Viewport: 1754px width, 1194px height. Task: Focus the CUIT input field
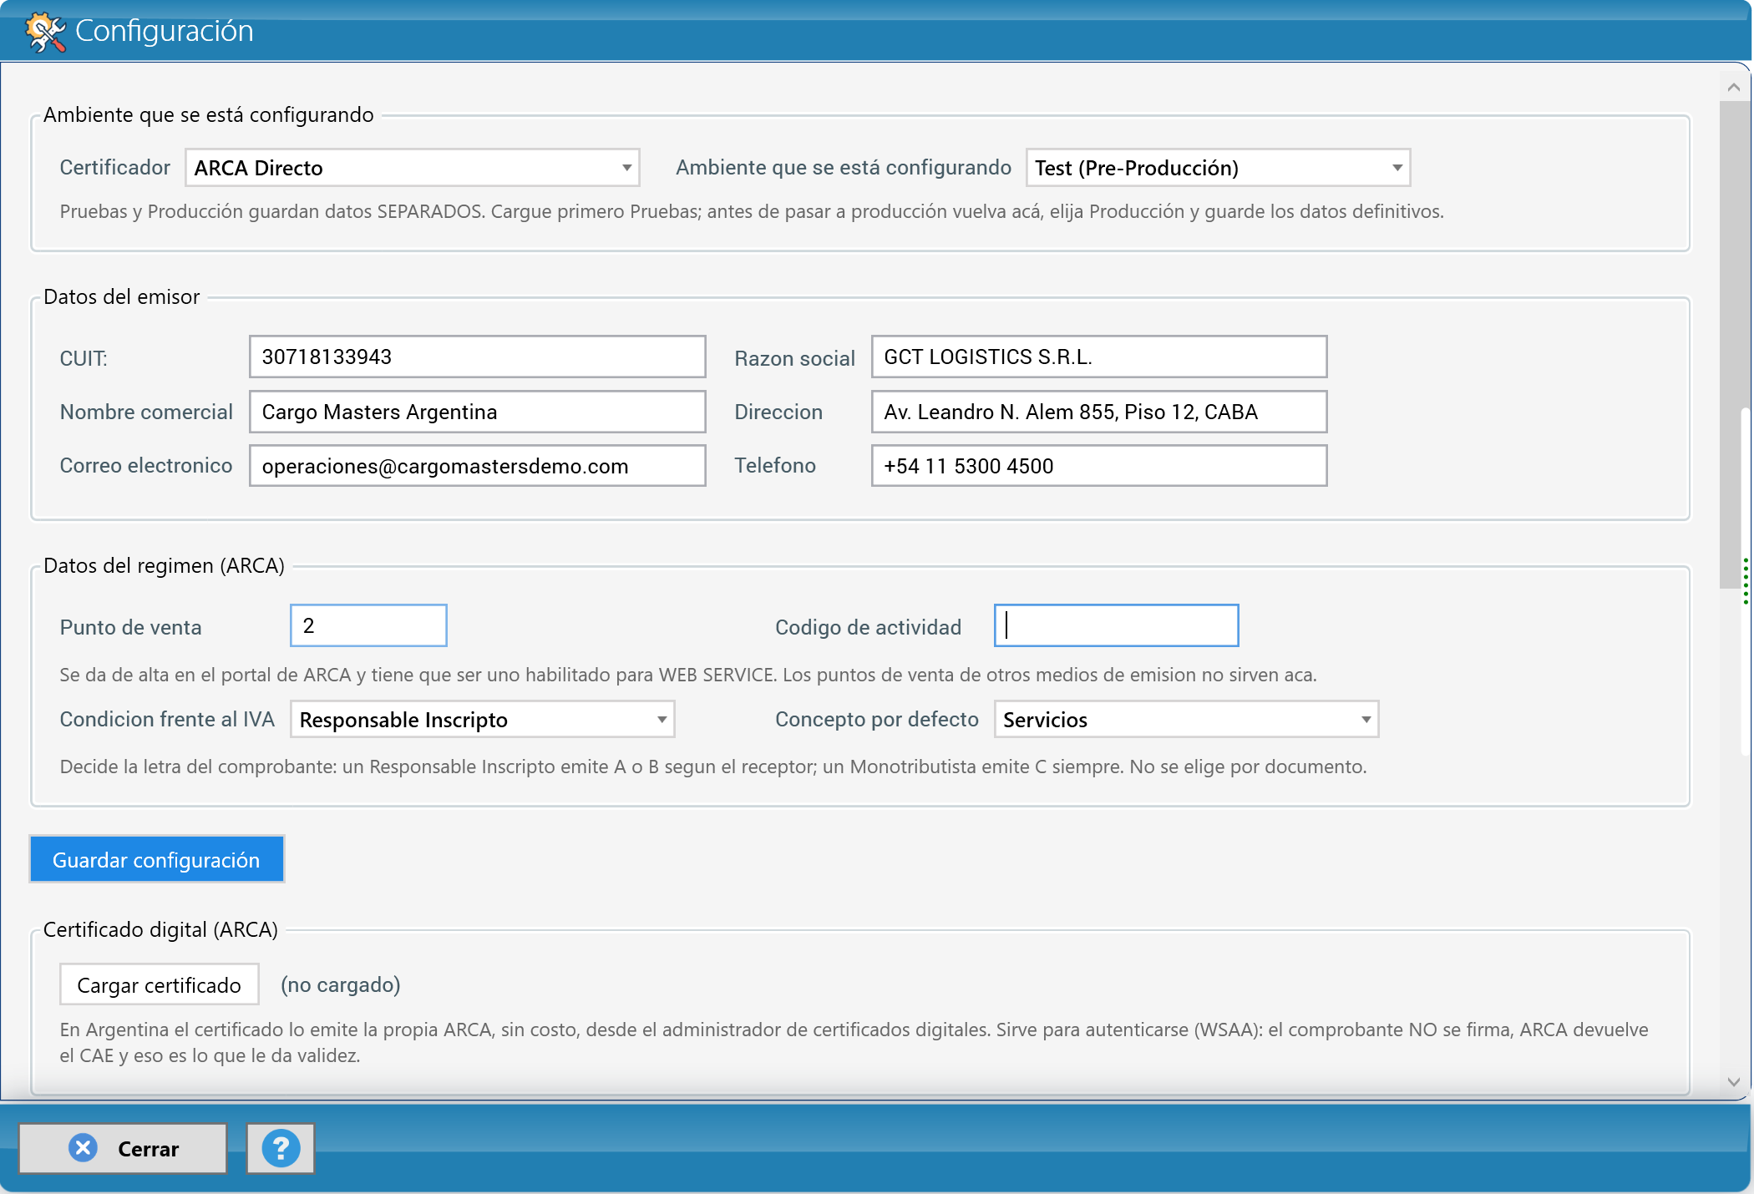478,357
